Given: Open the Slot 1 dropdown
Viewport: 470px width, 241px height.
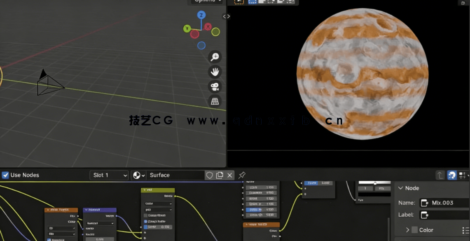Looking at the screenshot, I should tap(109, 175).
